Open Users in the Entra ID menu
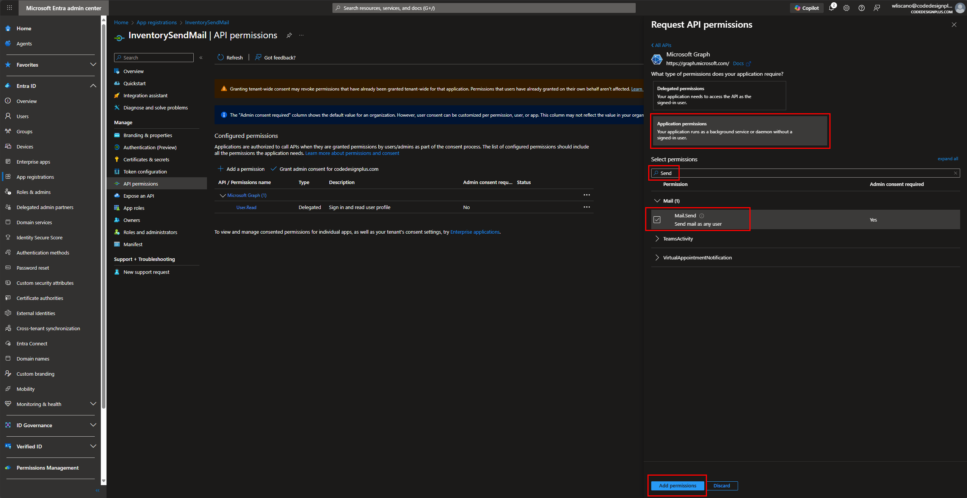The height and width of the screenshot is (498, 967). 22,116
